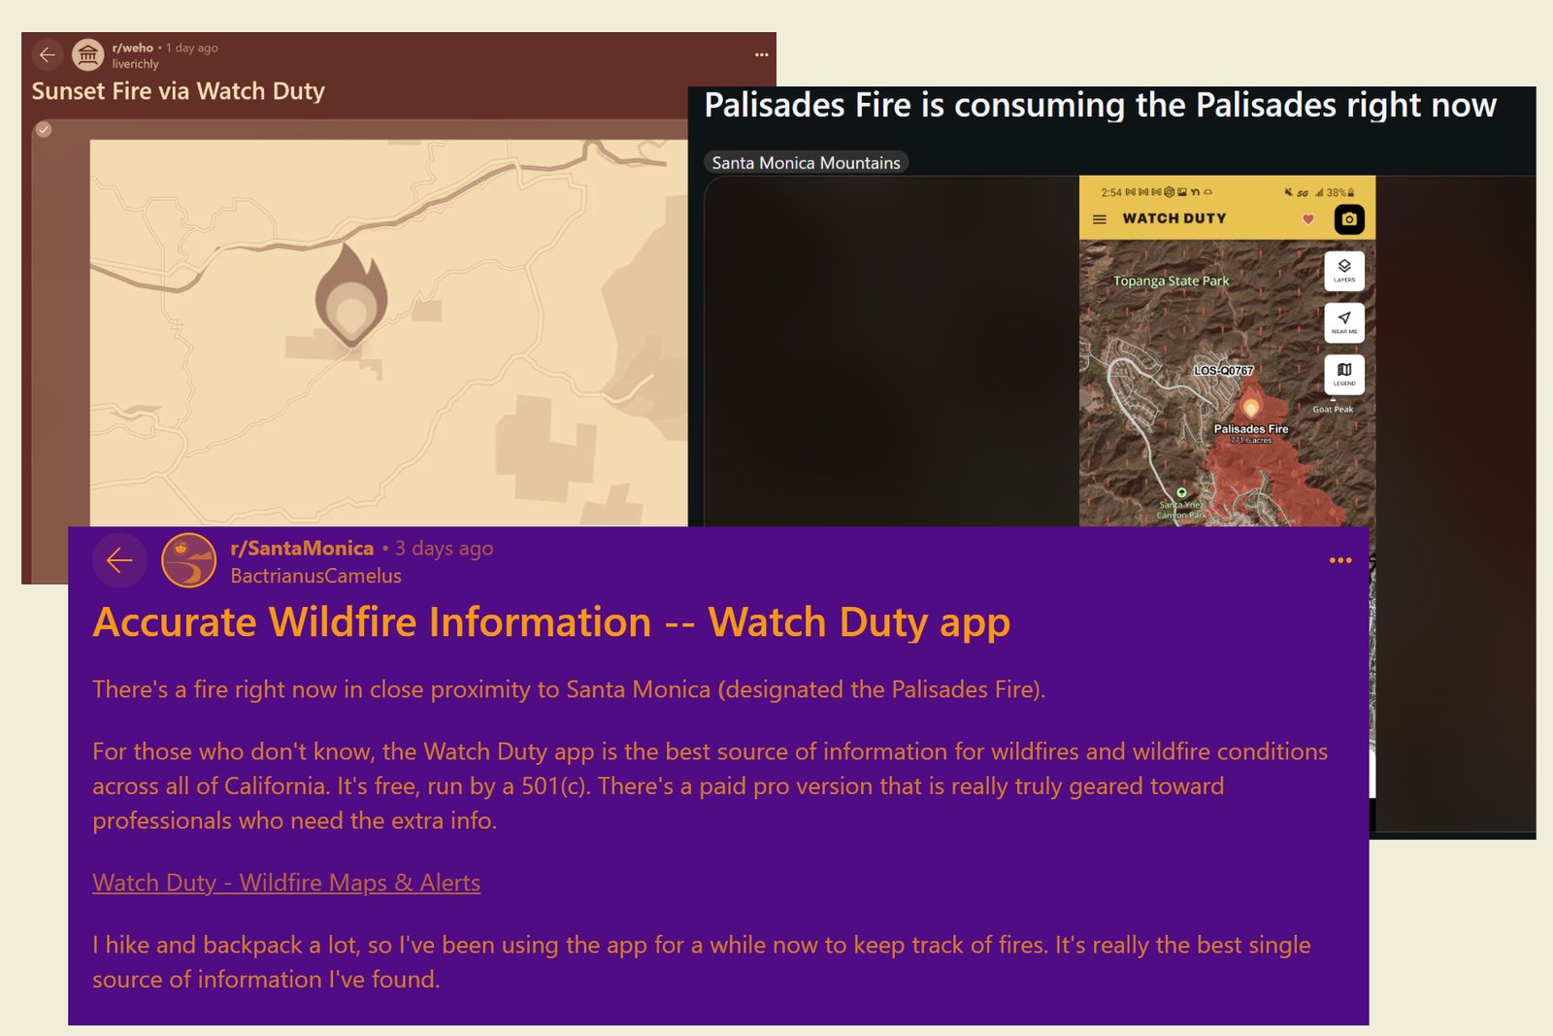Click '3 days ago' timestamp
The width and height of the screenshot is (1553, 1036).
coord(444,549)
